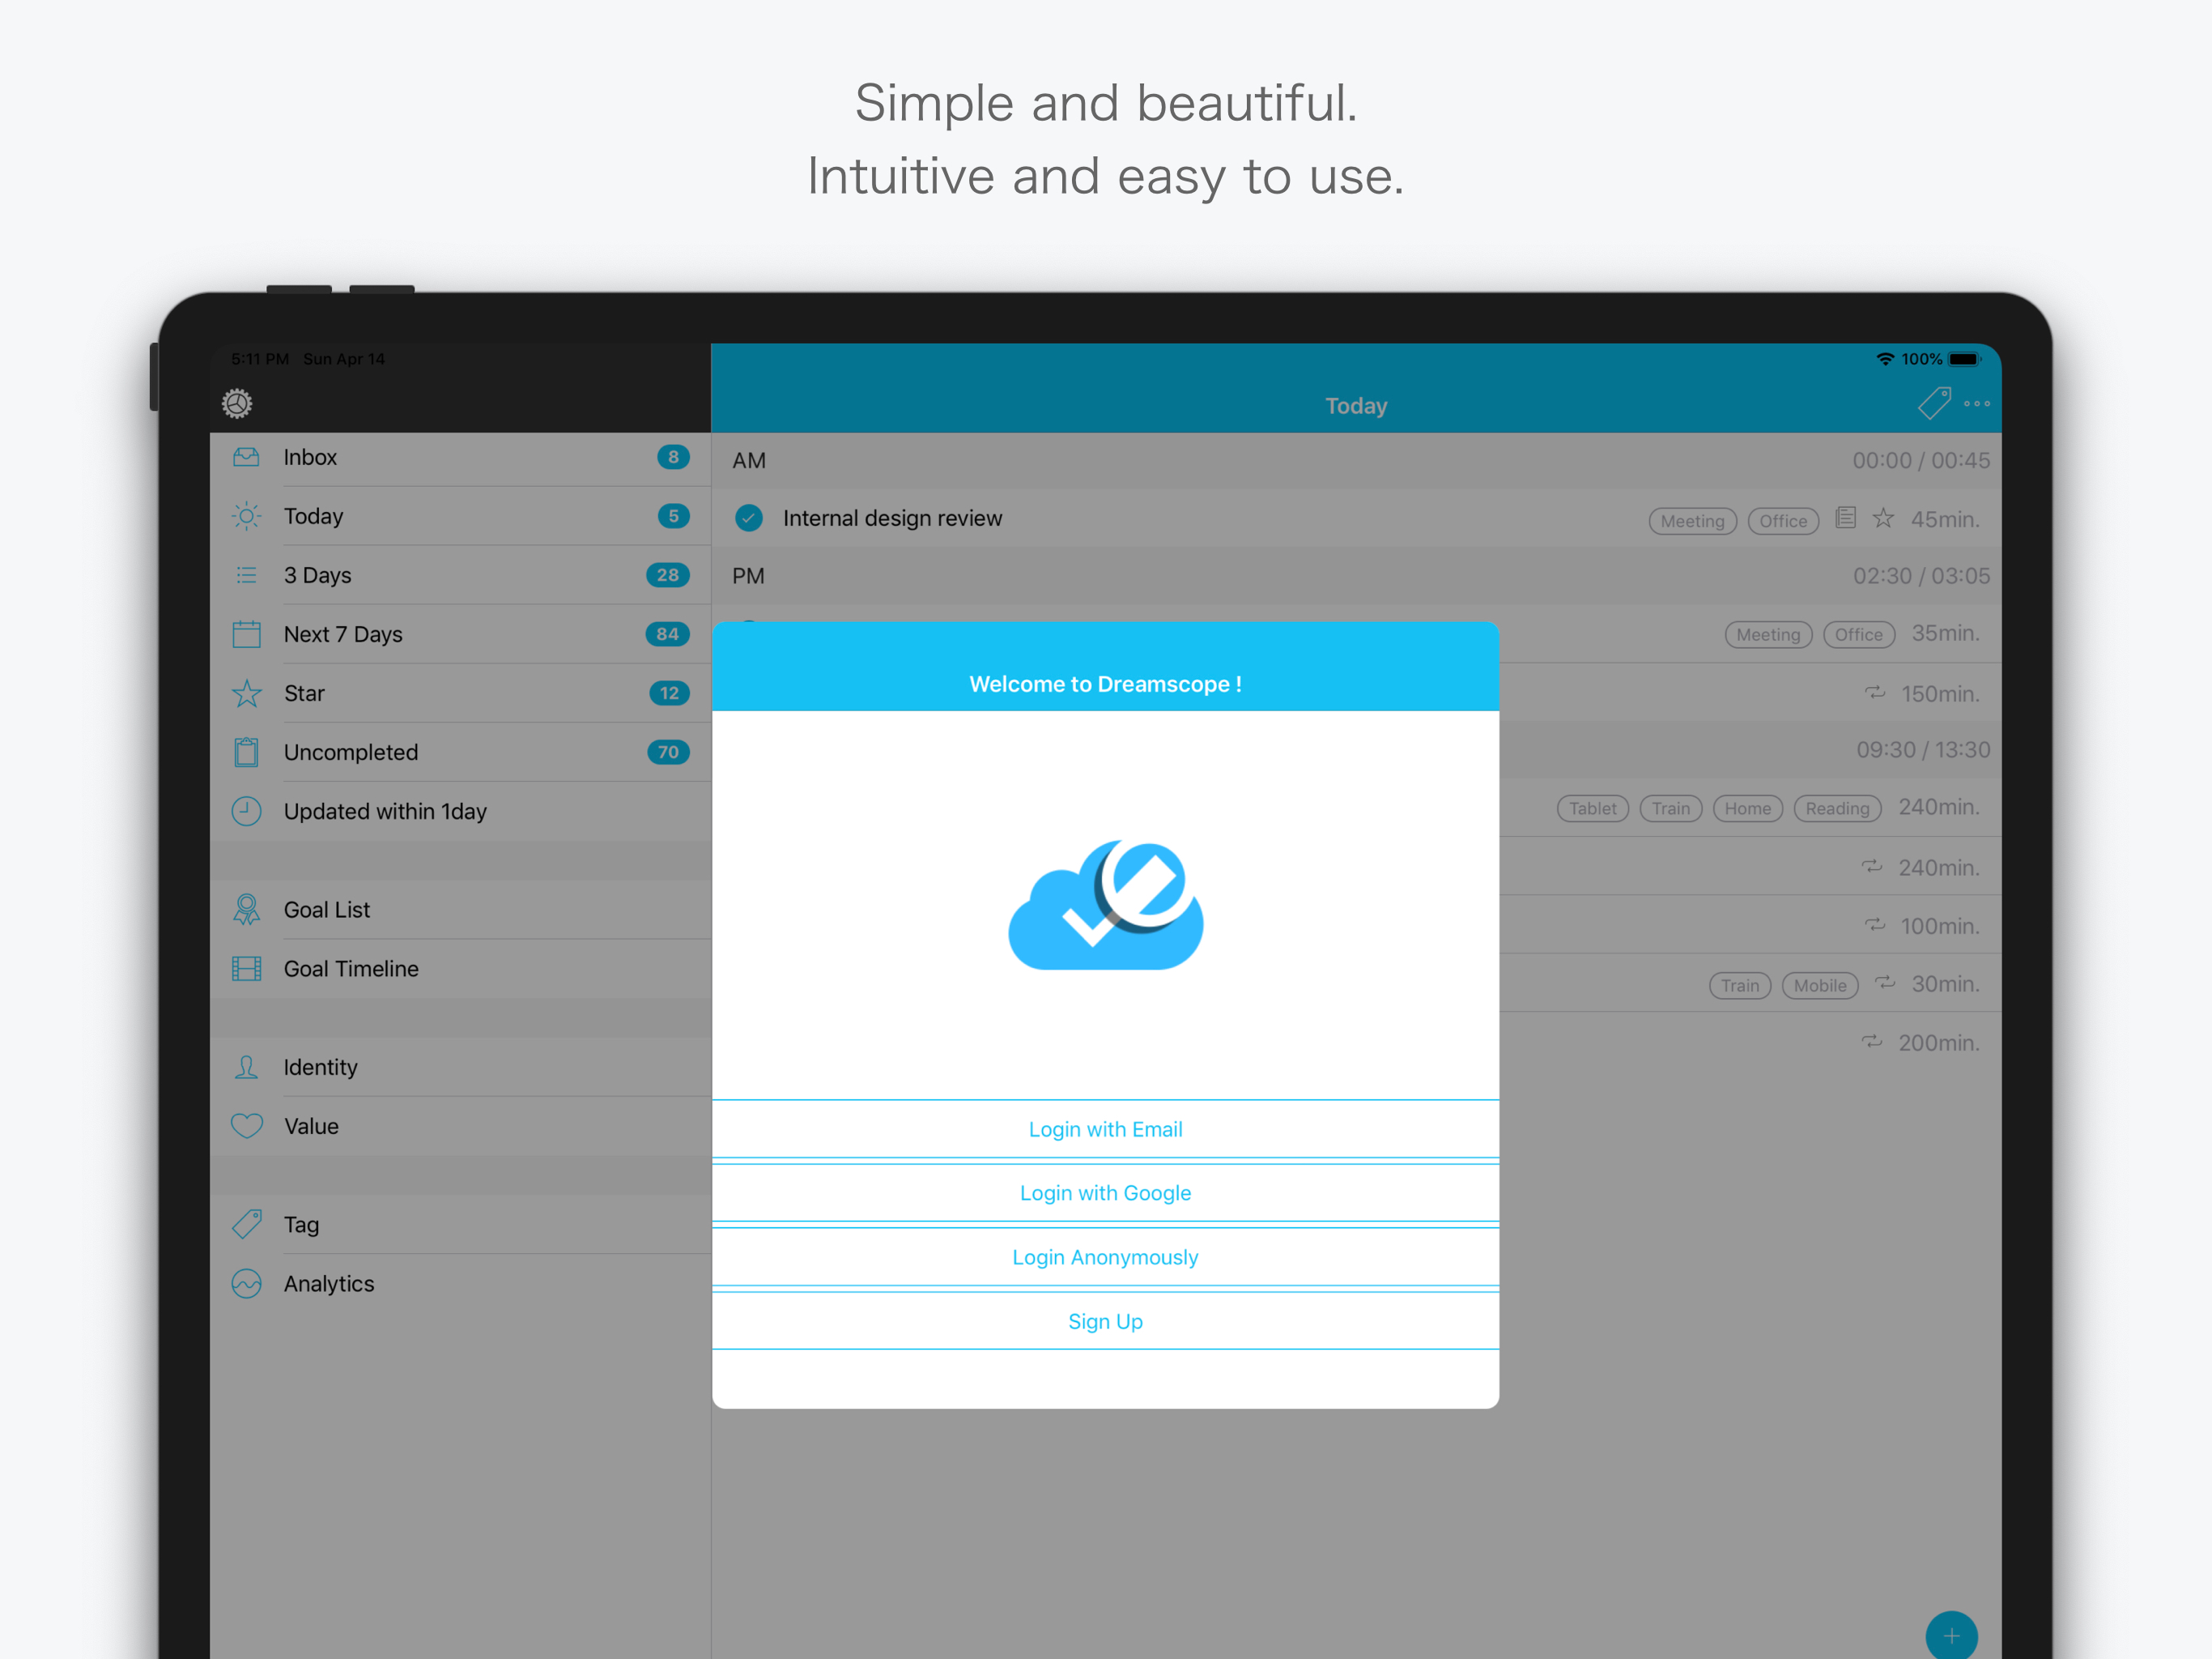The image size is (2212, 1659).
Task: Click Goal Timeline in the sidebar
Action: (460, 969)
